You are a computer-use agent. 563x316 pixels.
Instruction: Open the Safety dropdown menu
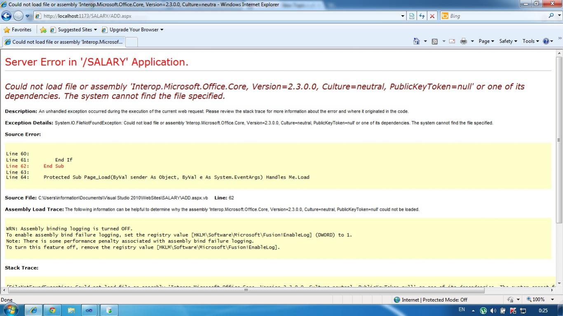(x=508, y=41)
